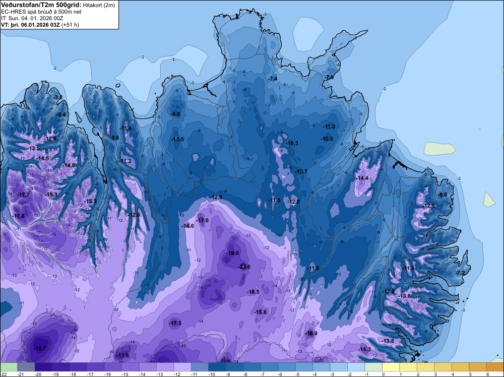Click the -18.9 temperature value

311,333
